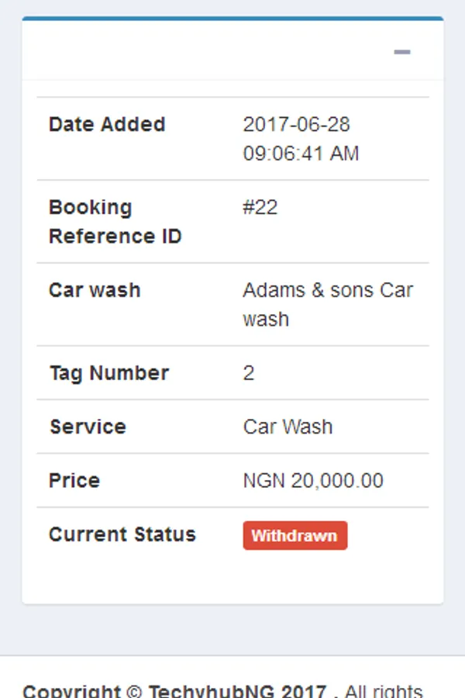
Task: Select the Car Wash service value
Action: pyautogui.click(x=288, y=427)
